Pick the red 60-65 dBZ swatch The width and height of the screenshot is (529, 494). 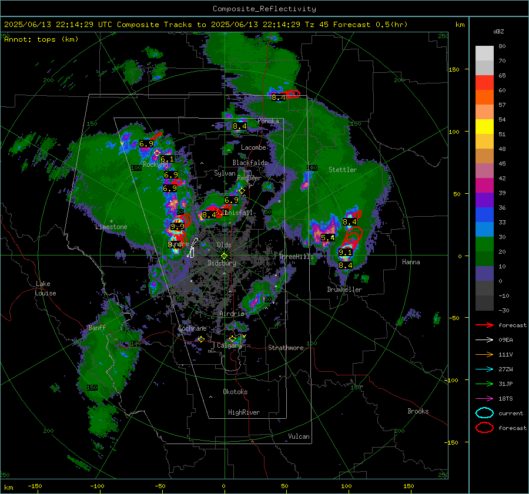tap(484, 83)
